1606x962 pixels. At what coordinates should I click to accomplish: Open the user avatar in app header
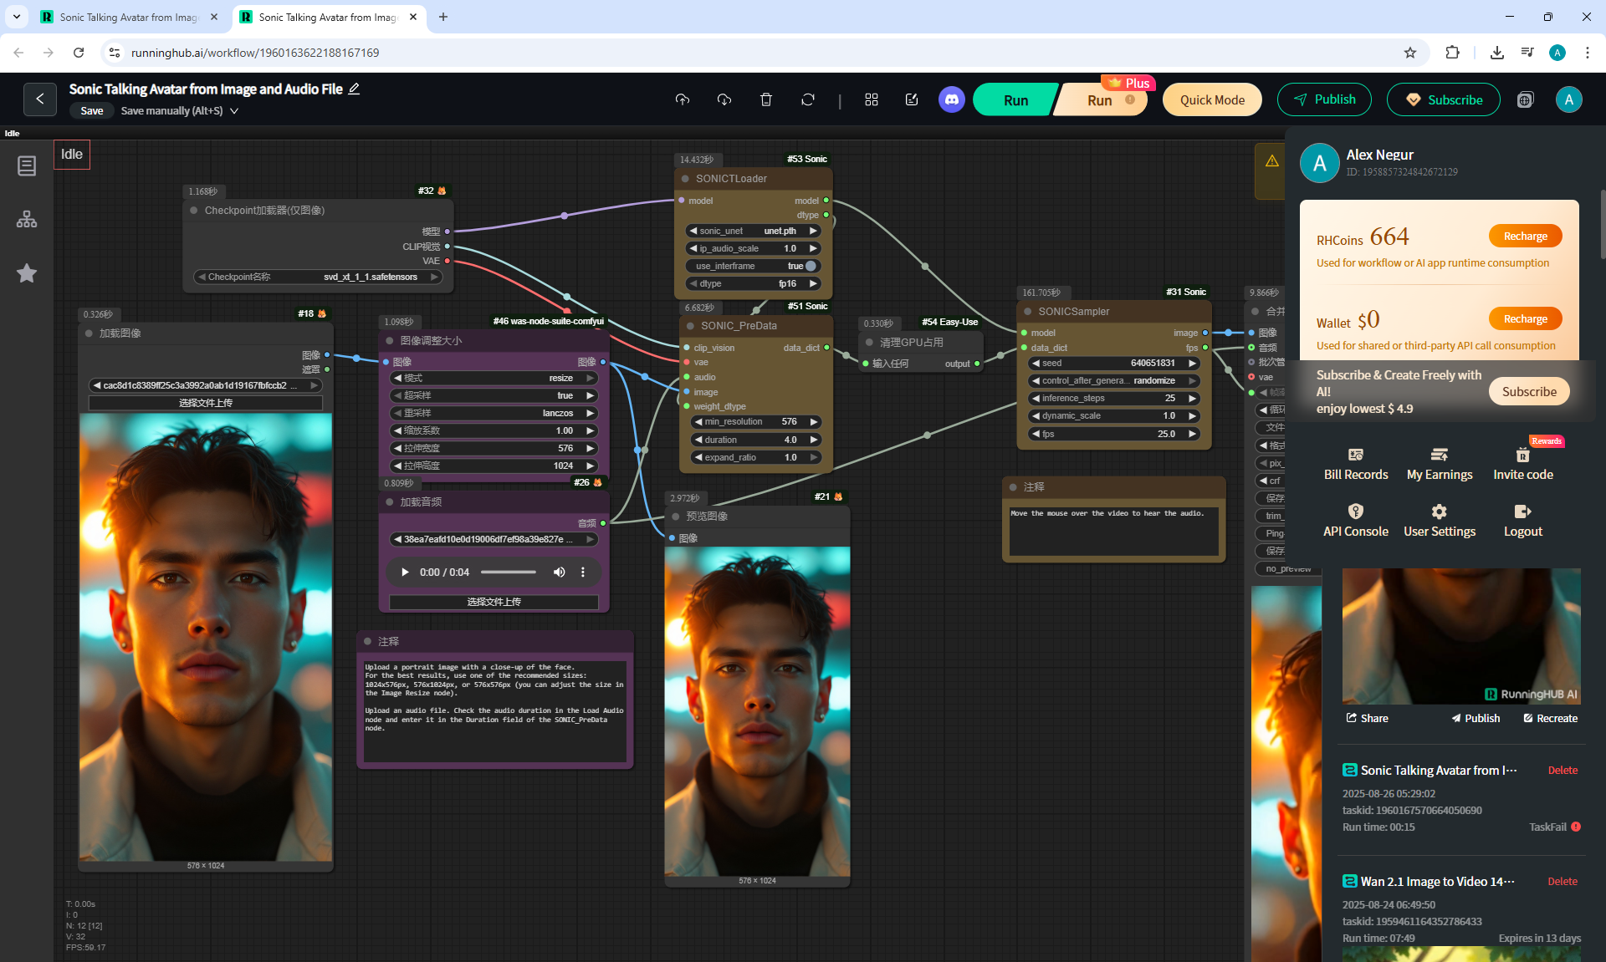[x=1569, y=99]
